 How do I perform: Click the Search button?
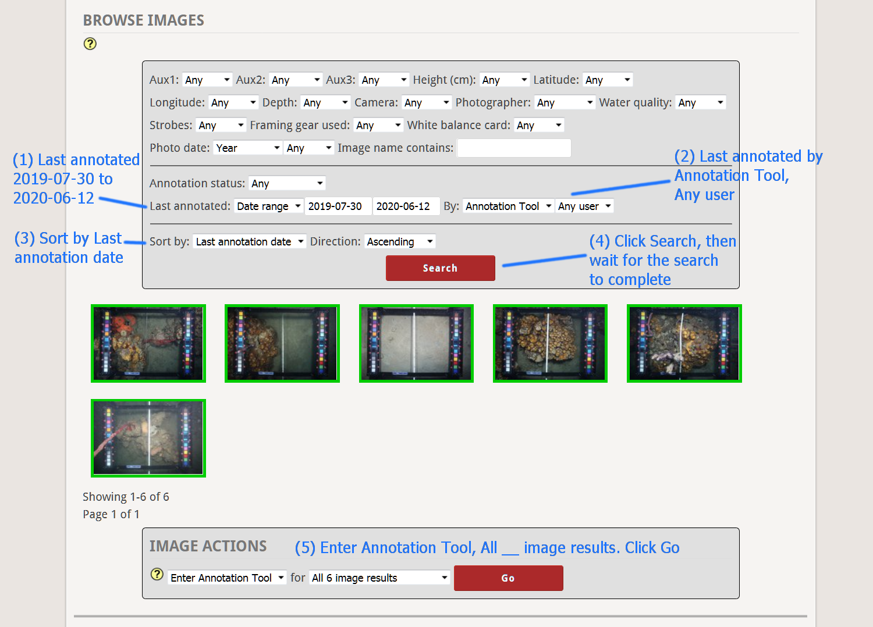pyautogui.click(x=440, y=268)
